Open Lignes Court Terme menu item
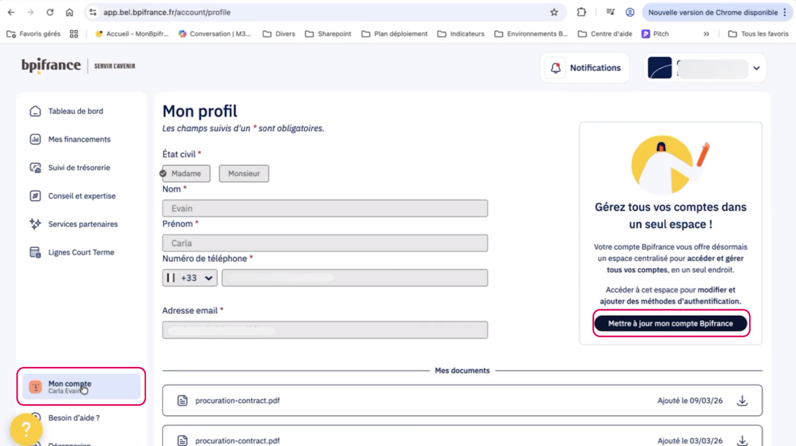 [x=81, y=253]
